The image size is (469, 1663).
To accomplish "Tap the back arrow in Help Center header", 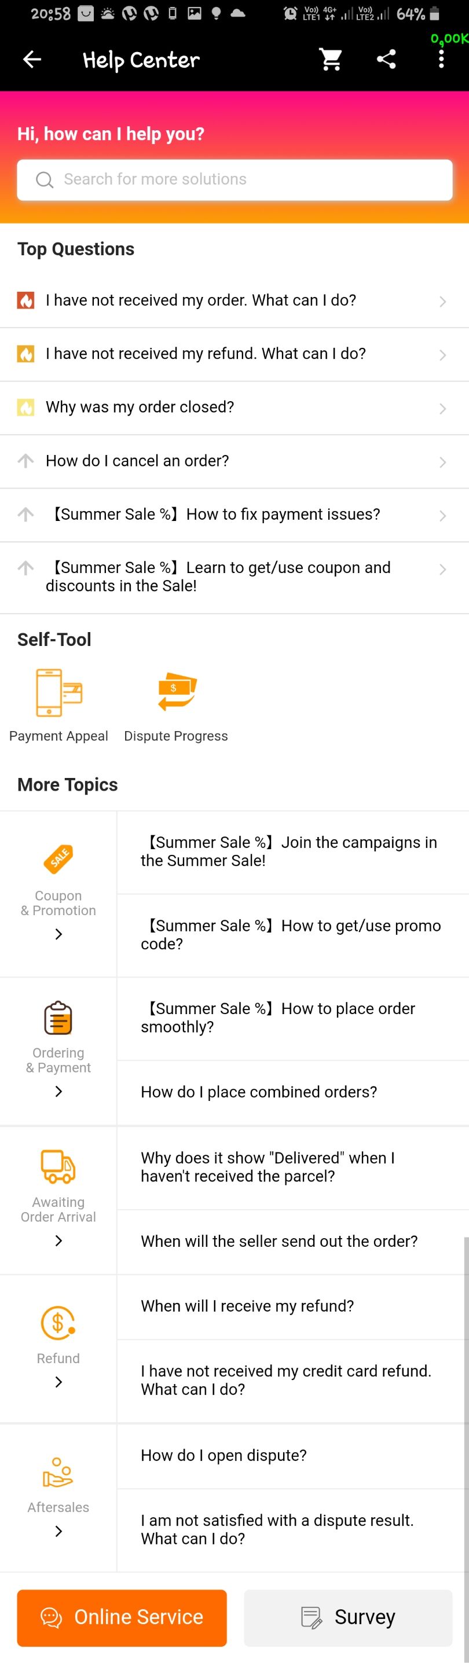I will [32, 60].
